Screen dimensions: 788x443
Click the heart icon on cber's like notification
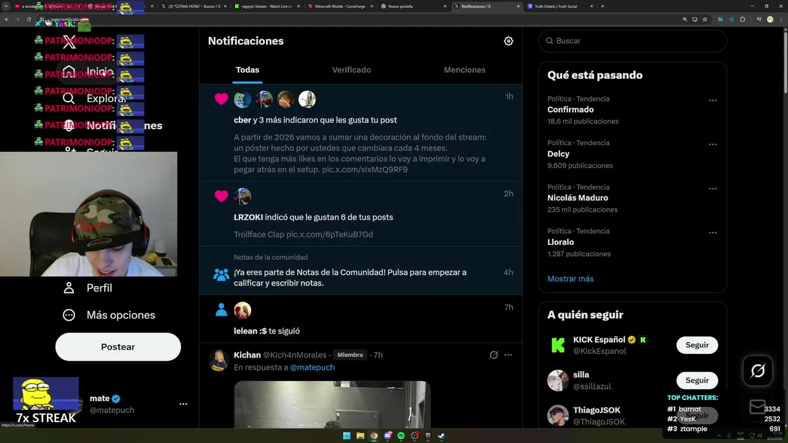[x=221, y=99]
